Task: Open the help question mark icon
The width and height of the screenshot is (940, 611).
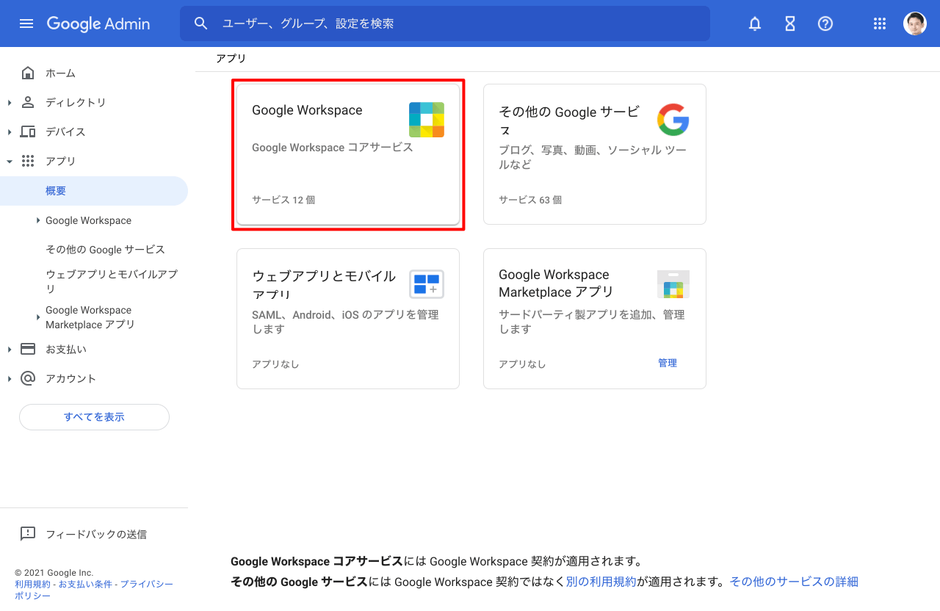Action: [x=825, y=23]
